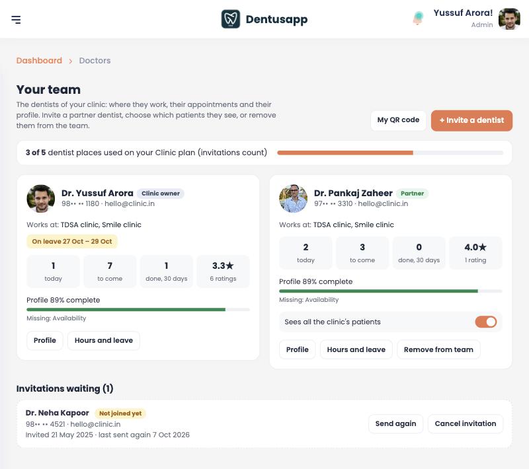The width and height of the screenshot is (529, 469).
Task: Click the Not joined yet badge
Action: pyautogui.click(x=120, y=414)
